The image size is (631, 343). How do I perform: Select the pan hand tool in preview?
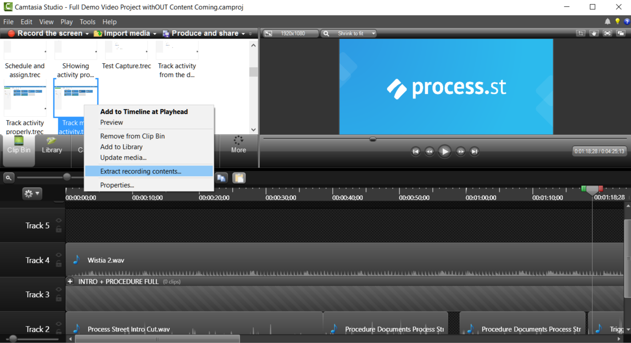point(594,33)
